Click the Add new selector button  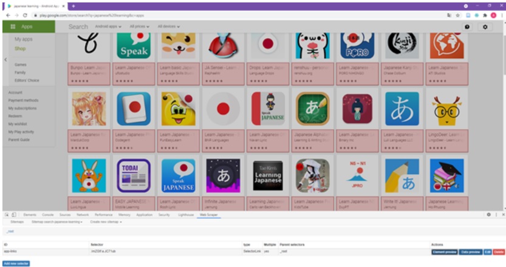[16, 263]
